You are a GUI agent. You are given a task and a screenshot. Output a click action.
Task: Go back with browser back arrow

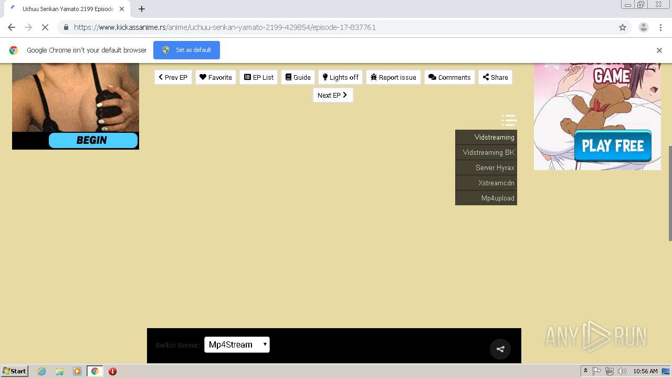(12, 27)
